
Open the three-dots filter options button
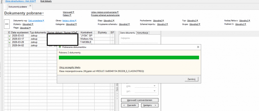click(7, 24)
